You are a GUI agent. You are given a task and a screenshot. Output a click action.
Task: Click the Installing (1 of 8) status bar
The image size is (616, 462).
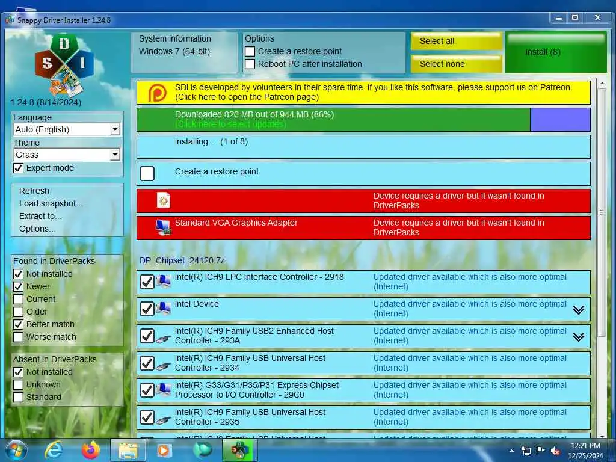point(363,147)
